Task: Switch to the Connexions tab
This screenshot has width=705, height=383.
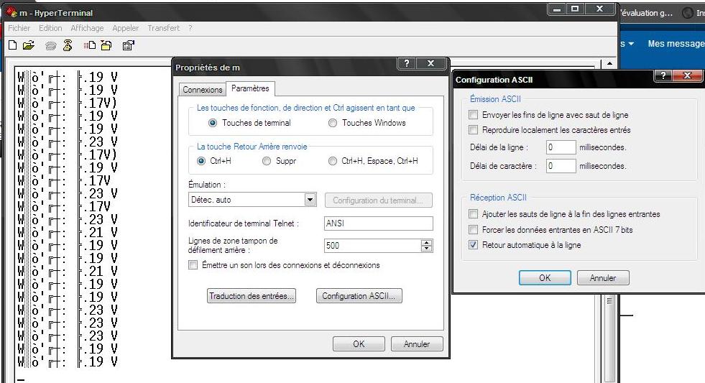Action: coord(203,89)
